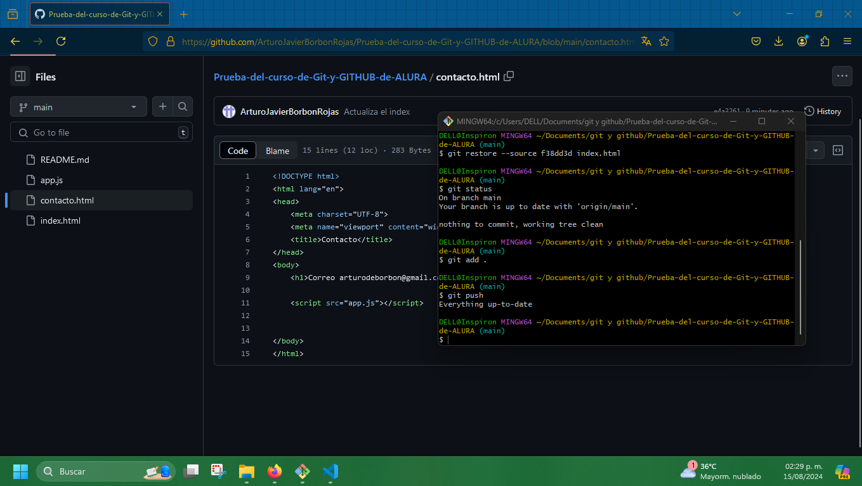Open File Explorer from the taskbar

click(x=247, y=471)
